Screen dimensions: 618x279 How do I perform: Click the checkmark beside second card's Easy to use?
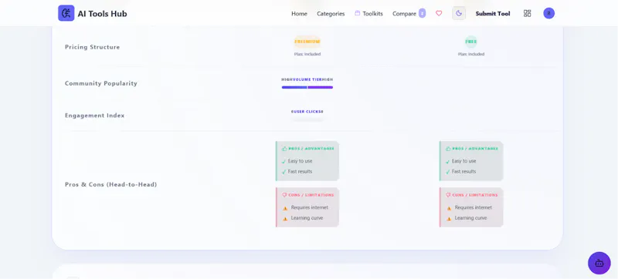tap(448, 162)
